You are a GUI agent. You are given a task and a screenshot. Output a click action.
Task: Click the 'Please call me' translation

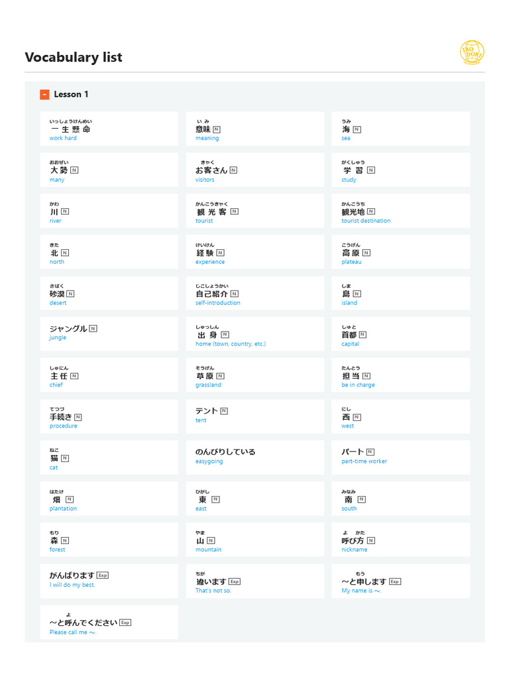(x=73, y=632)
